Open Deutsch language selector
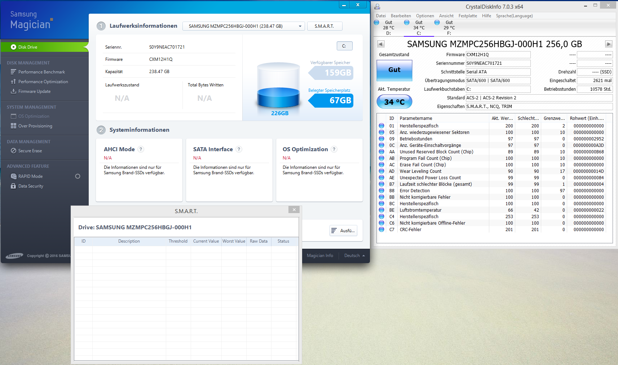618x365 pixels. [354, 256]
